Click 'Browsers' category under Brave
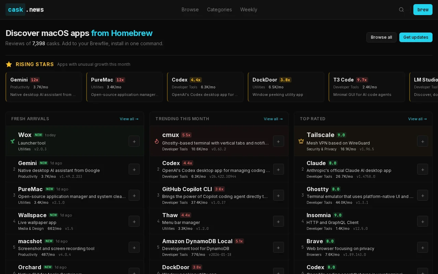The image size is (438, 274). [314, 255]
